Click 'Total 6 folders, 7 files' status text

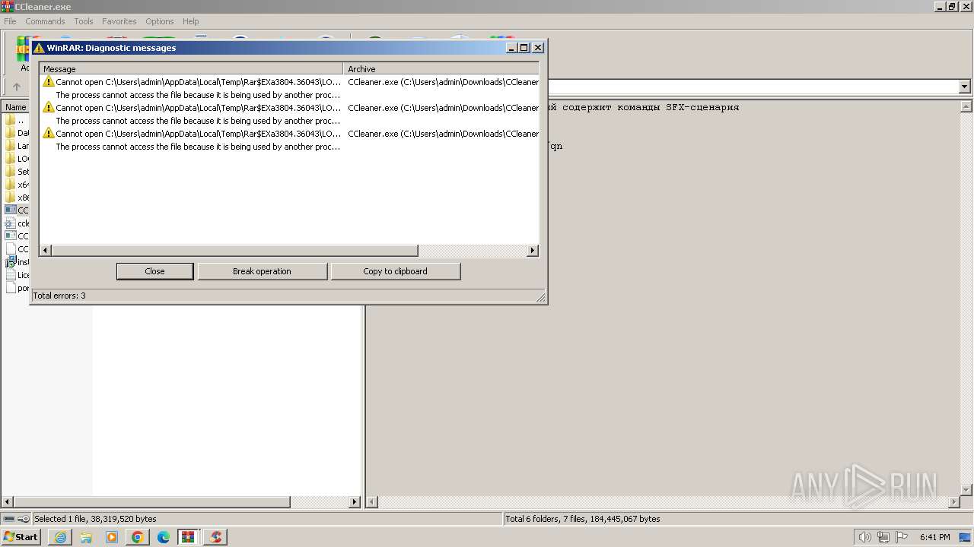tap(583, 519)
